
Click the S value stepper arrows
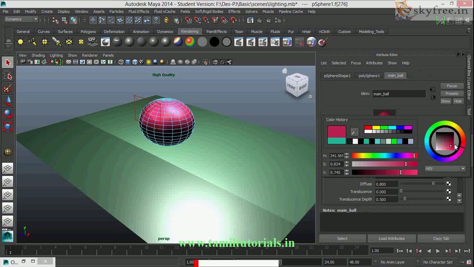[x=347, y=164]
